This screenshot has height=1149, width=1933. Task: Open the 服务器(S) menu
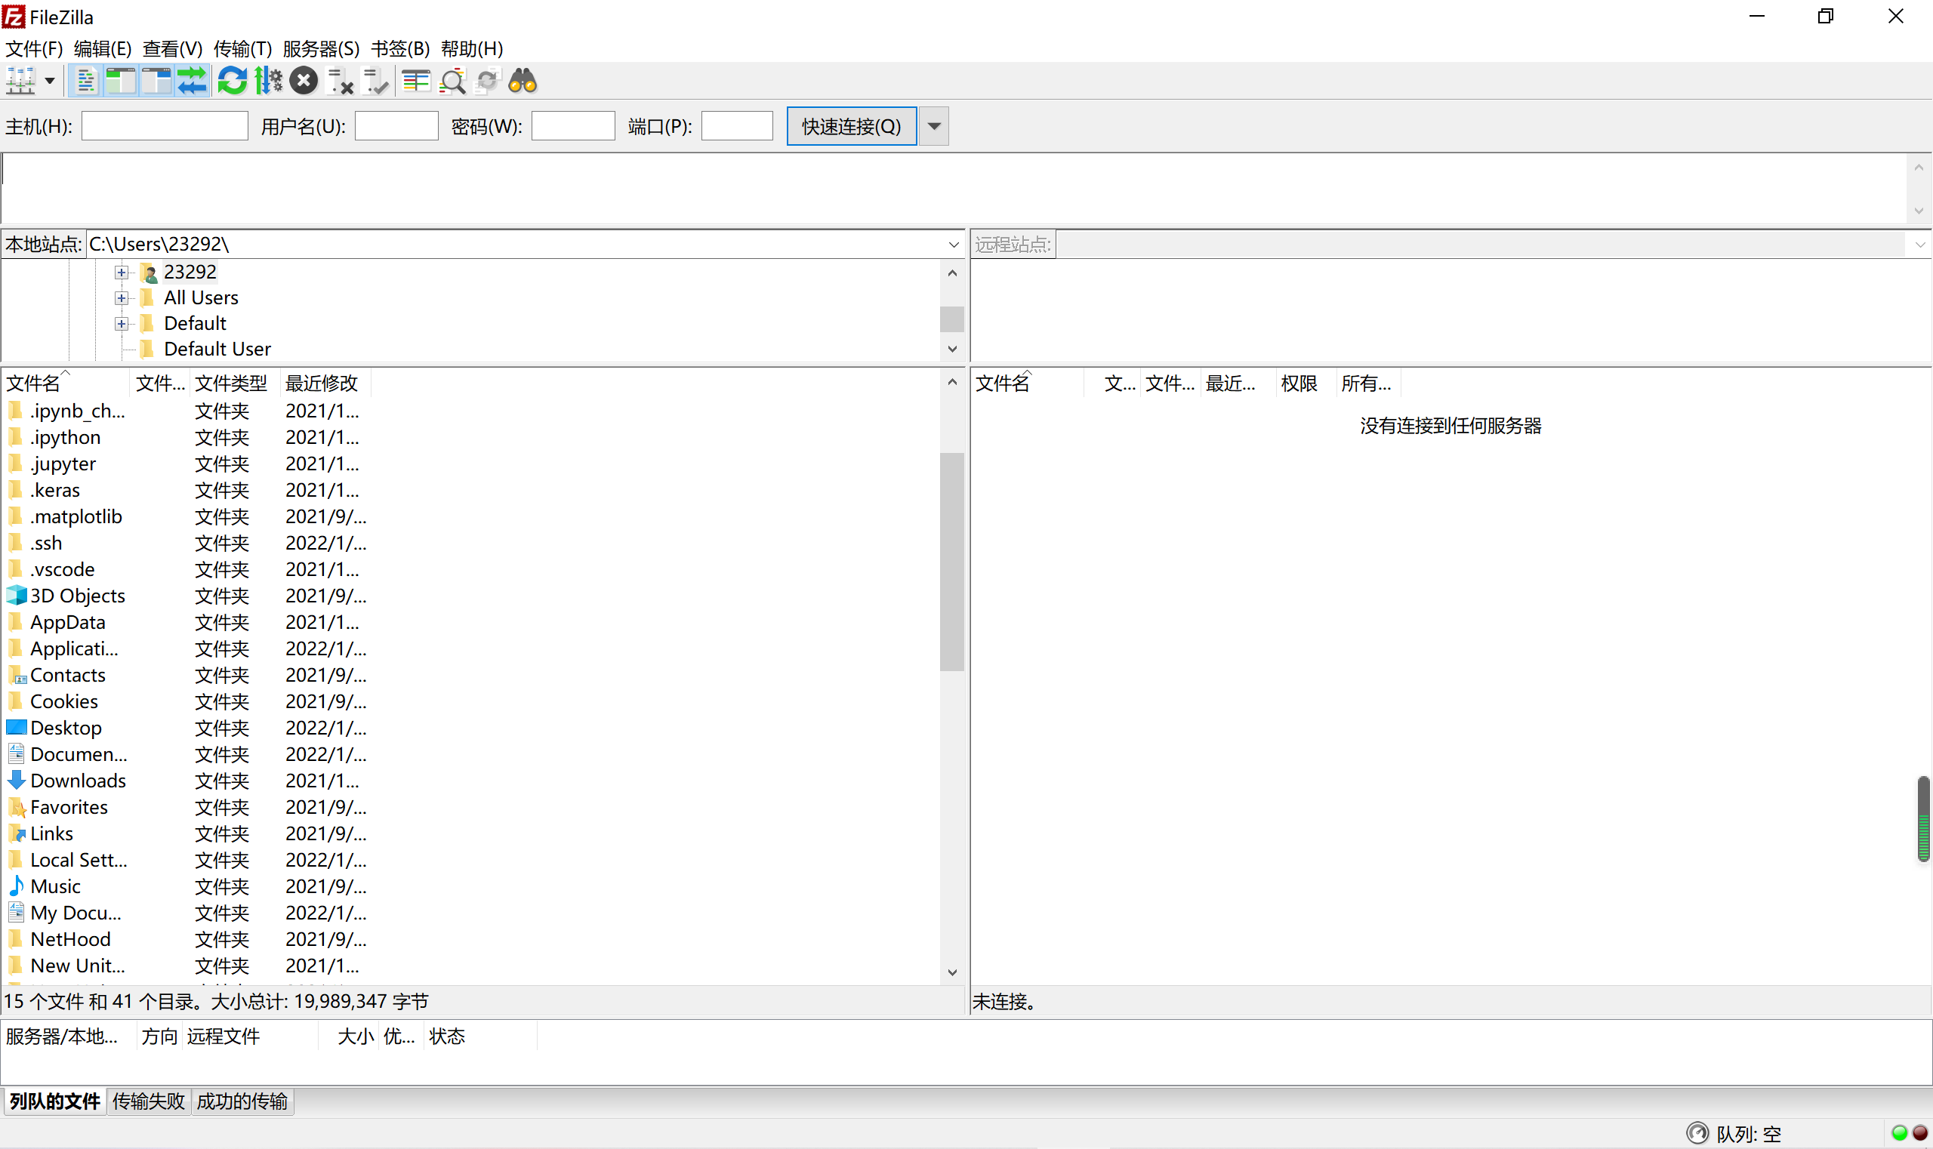click(321, 49)
